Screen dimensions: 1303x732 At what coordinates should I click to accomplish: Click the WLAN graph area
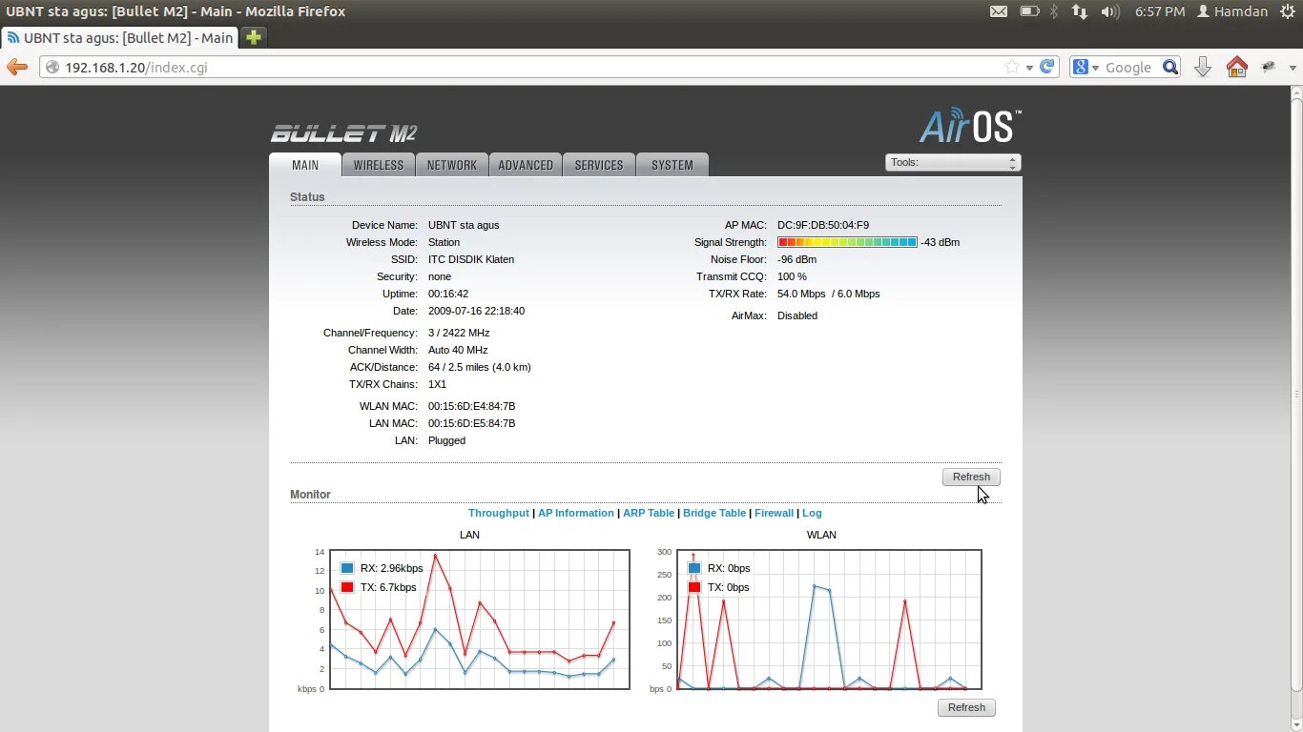coord(829,620)
